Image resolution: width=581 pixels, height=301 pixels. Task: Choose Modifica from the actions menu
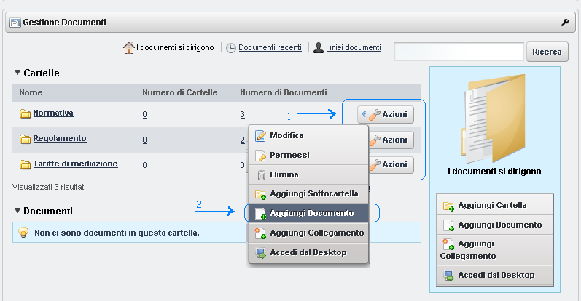(286, 135)
